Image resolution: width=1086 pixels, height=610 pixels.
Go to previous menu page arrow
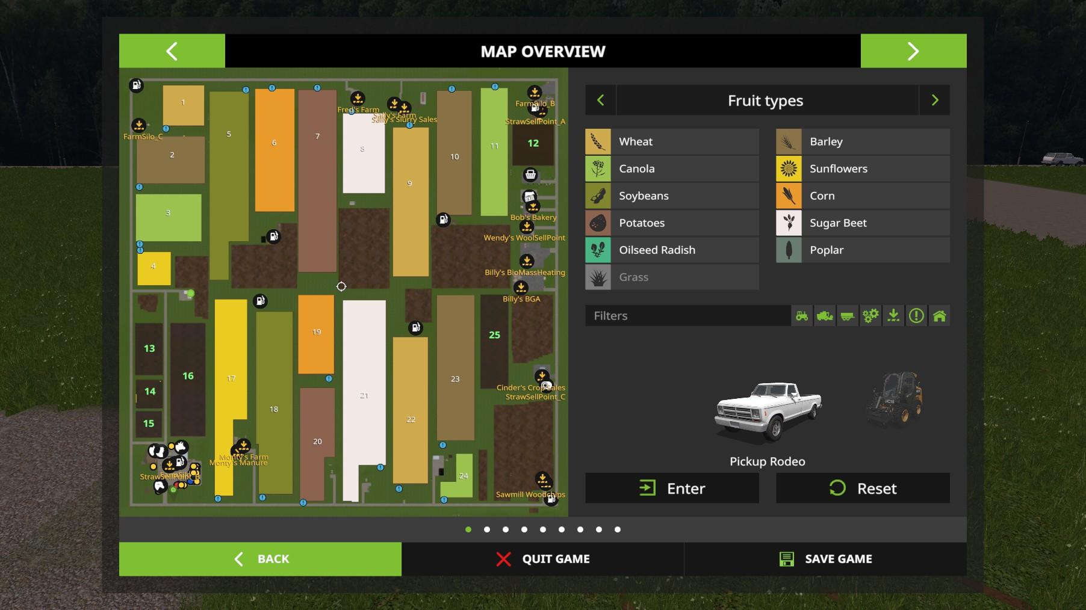point(172,51)
